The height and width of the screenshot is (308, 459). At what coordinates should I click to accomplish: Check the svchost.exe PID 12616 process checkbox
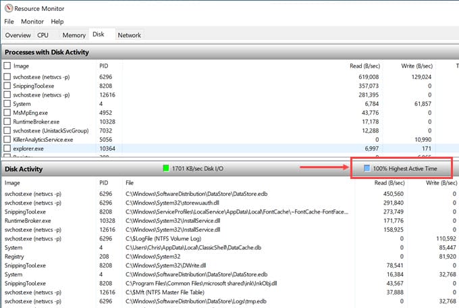[7, 95]
